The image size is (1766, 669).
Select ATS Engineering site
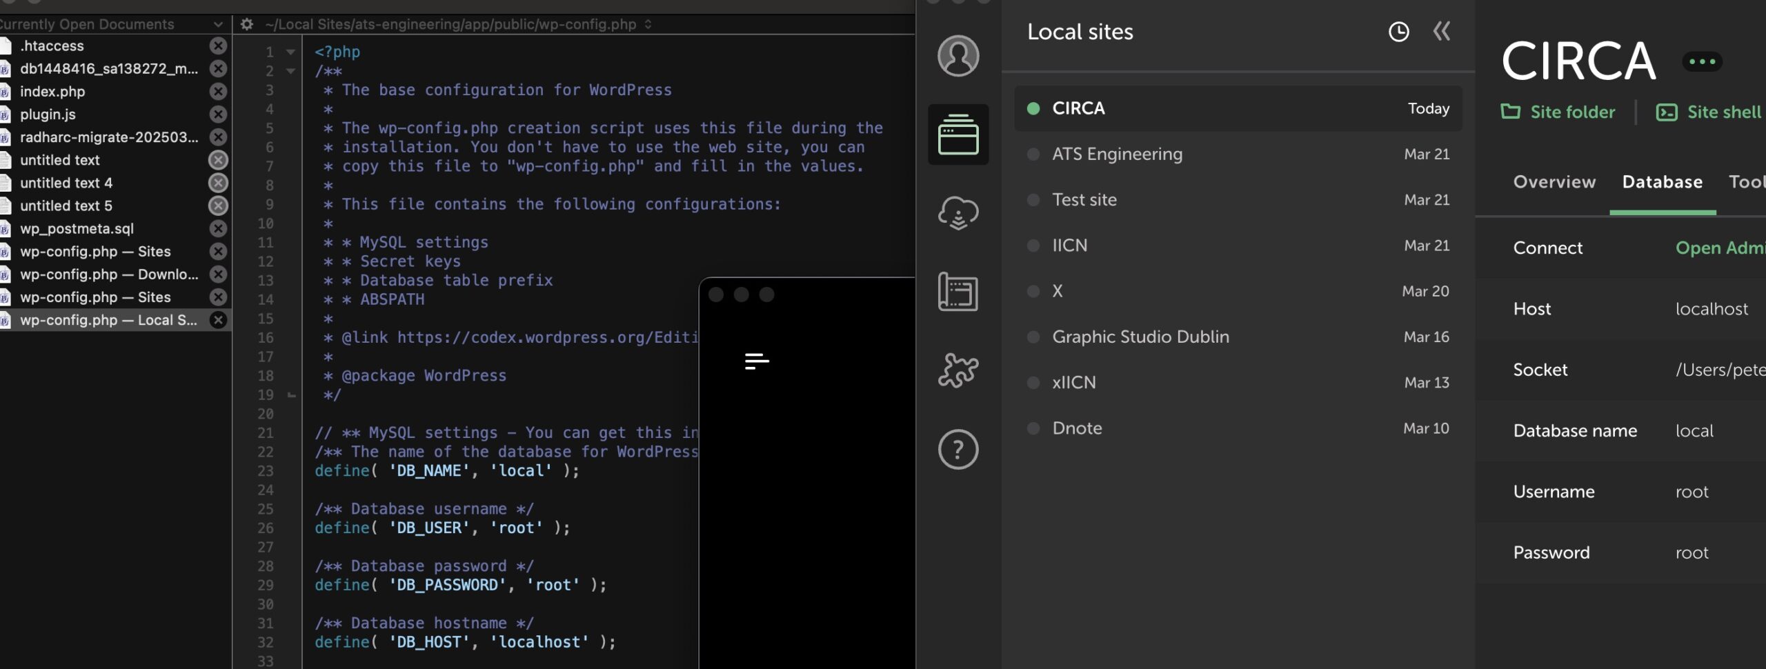[x=1238, y=154]
